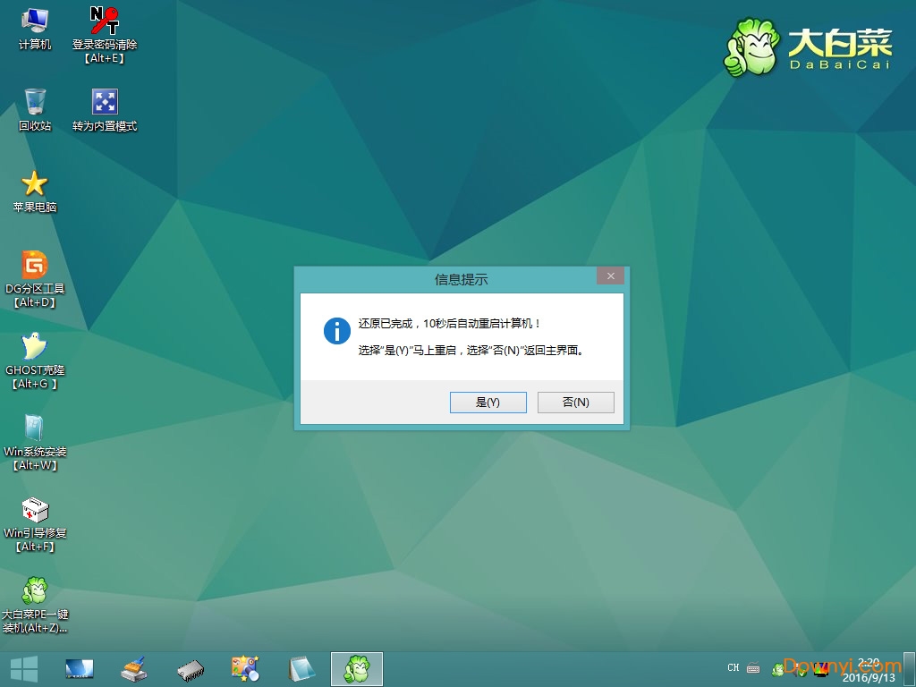Open the 回收站 Recycle Bin
This screenshot has height=687, width=916.
tap(36, 103)
